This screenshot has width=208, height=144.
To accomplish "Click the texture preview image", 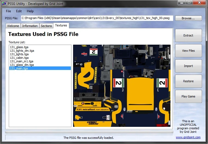I will coord(122,86).
